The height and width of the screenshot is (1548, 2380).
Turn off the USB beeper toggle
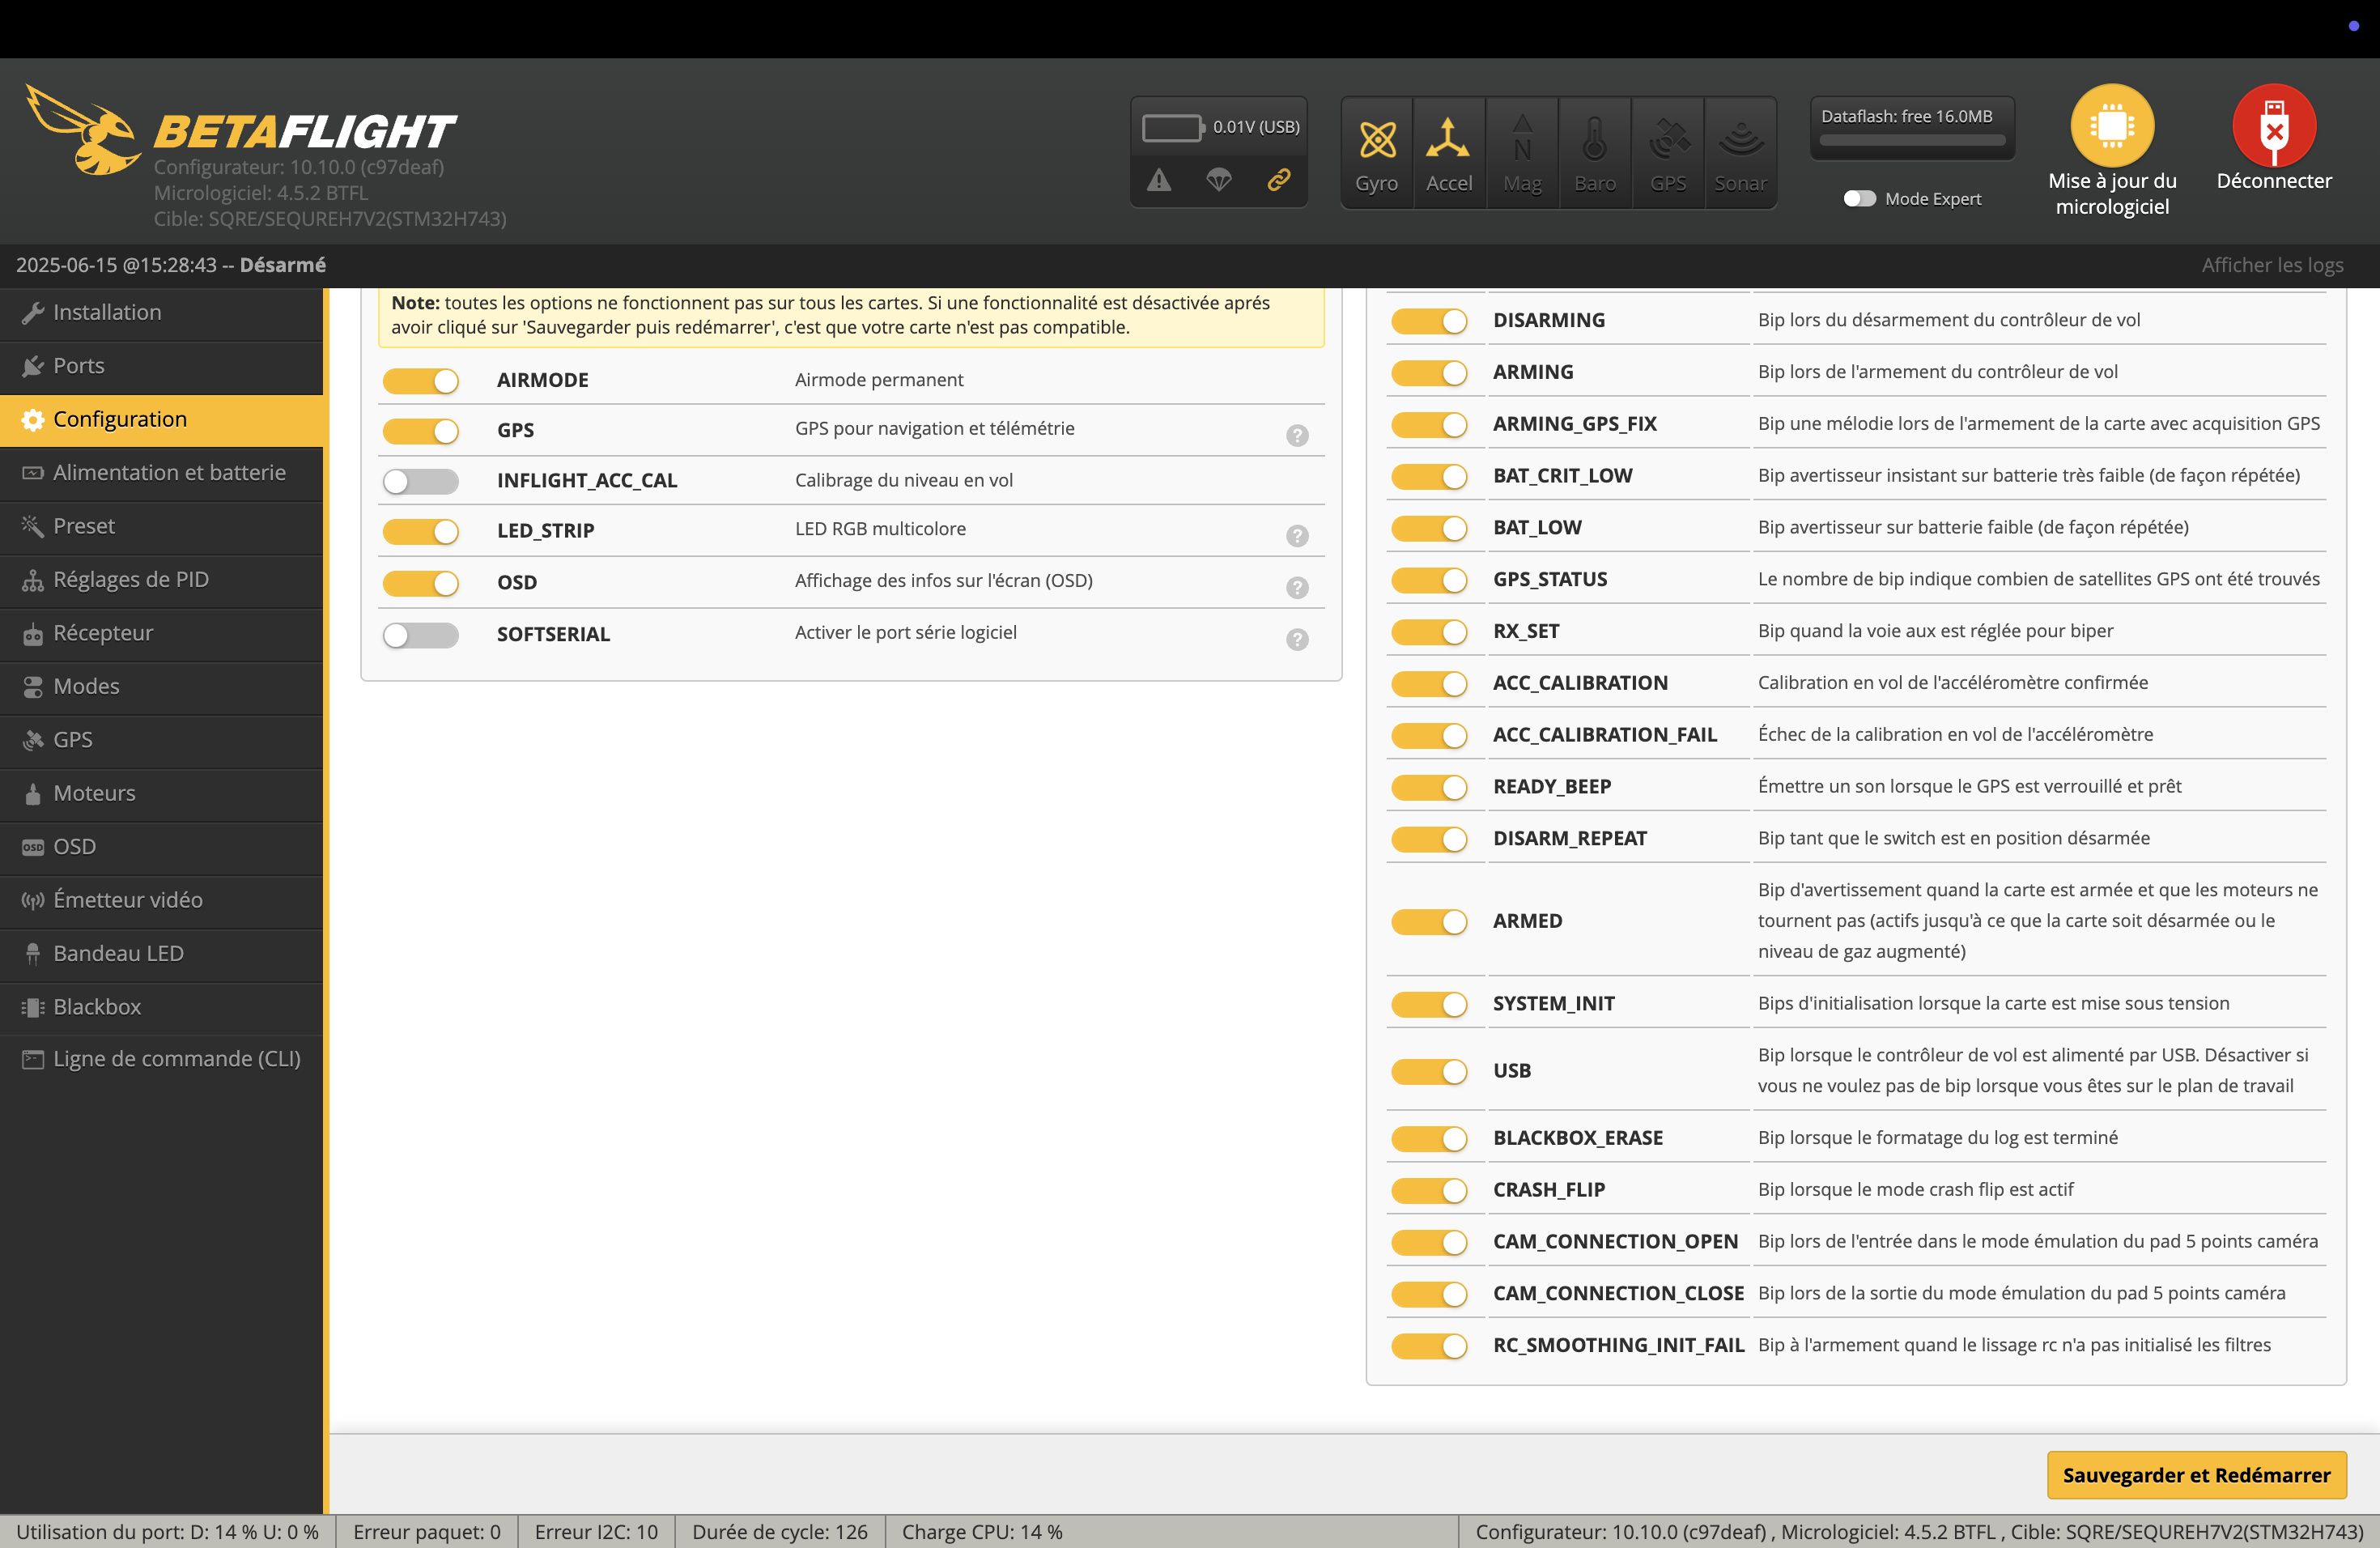[1429, 1071]
